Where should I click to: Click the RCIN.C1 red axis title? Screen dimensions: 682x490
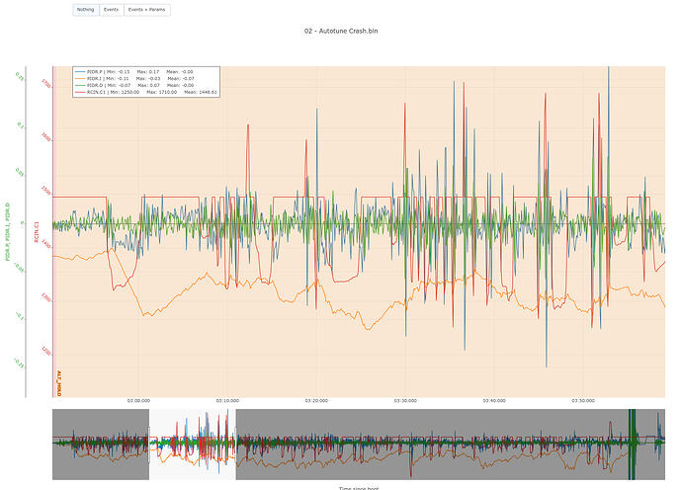(37, 231)
